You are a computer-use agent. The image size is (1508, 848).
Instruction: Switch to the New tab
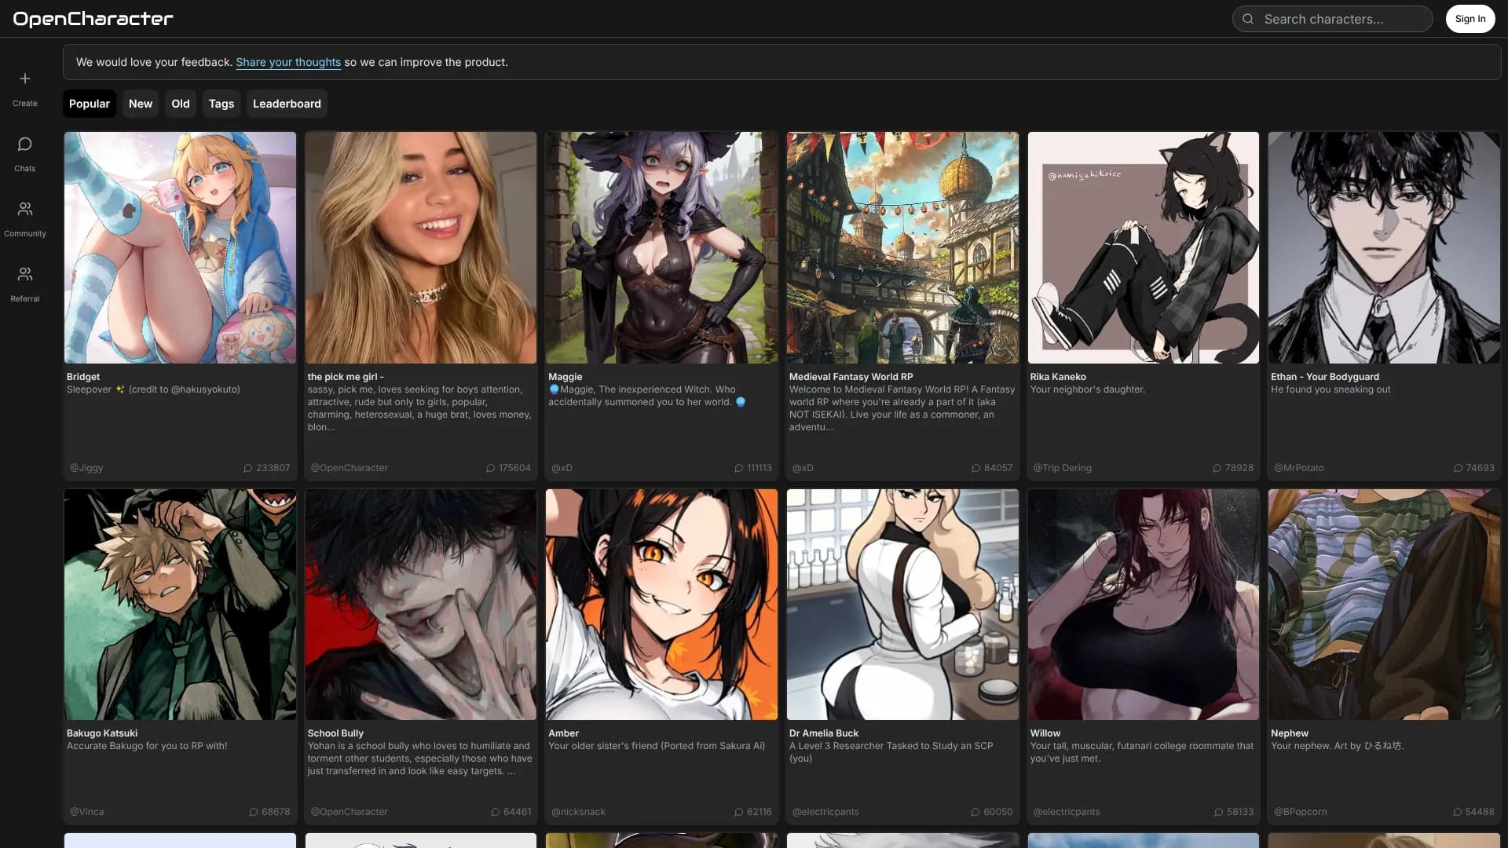141,104
